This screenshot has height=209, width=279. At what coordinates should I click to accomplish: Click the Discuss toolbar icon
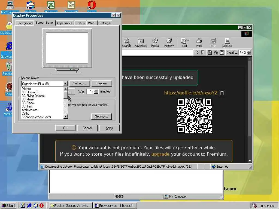click(x=227, y=43)
